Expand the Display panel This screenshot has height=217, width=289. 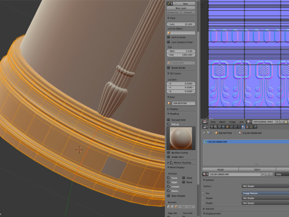[168, 109]
